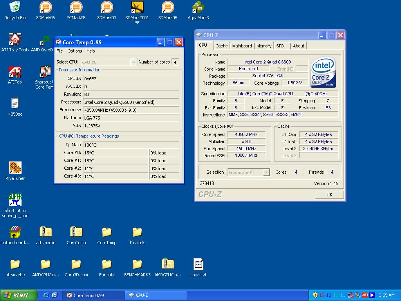Select the Formula folder icon

coord(107,268)
